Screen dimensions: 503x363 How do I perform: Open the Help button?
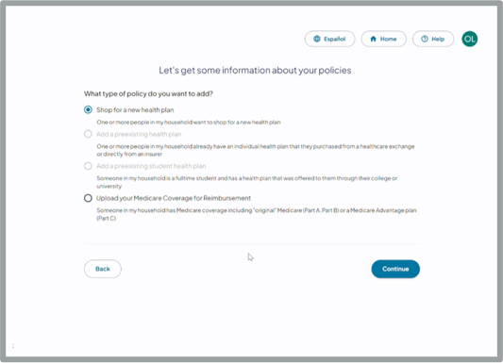coord(433,39)
